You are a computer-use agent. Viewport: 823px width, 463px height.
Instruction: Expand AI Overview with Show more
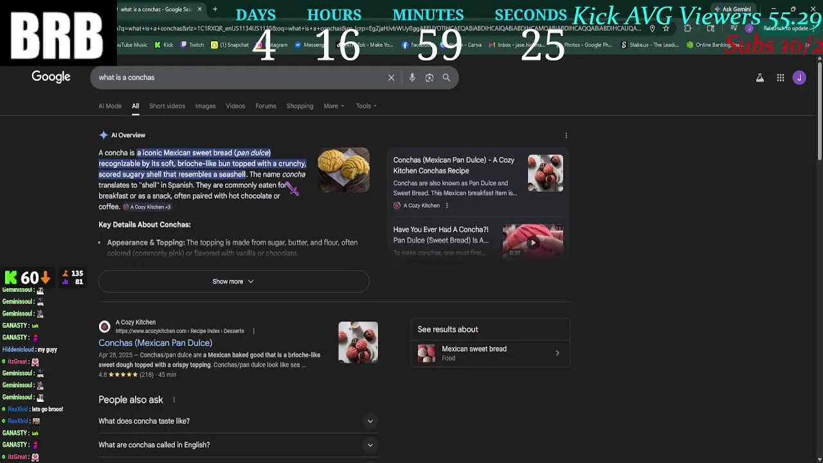click(x=233, y=282)
